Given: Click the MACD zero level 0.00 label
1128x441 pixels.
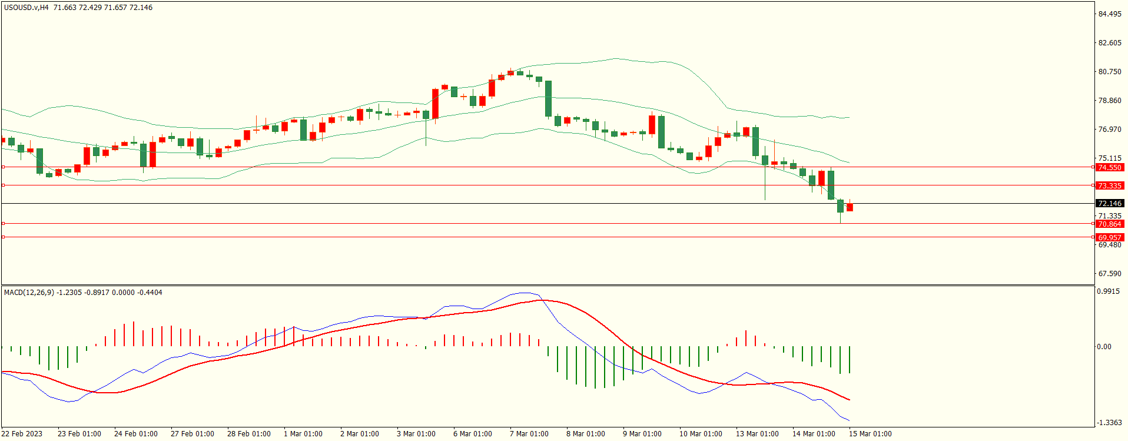Looking at the screenshot, I should [1104, 347].
